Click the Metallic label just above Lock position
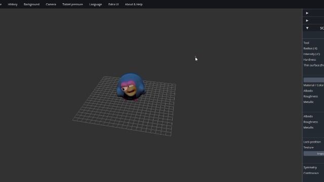324x182 pixels. click(308, 127)
